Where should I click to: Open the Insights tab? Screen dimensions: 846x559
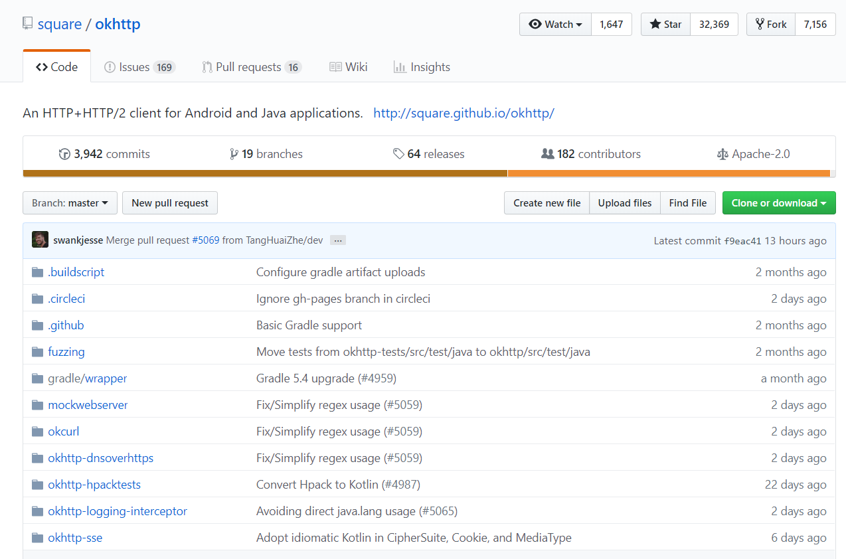[x=422, y=67]
